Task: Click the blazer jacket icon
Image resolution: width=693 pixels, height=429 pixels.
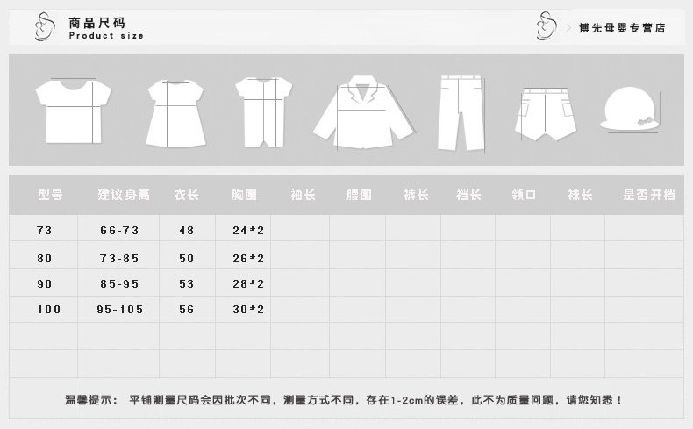Action: click(x=364, y=112)
